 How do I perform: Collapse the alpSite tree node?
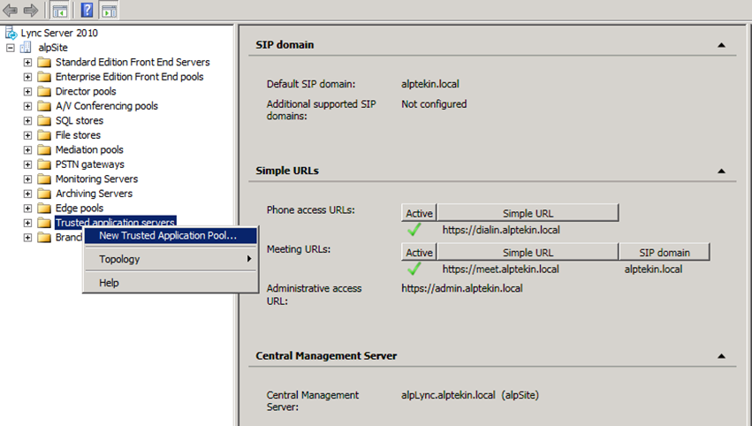tap(11, 48)
